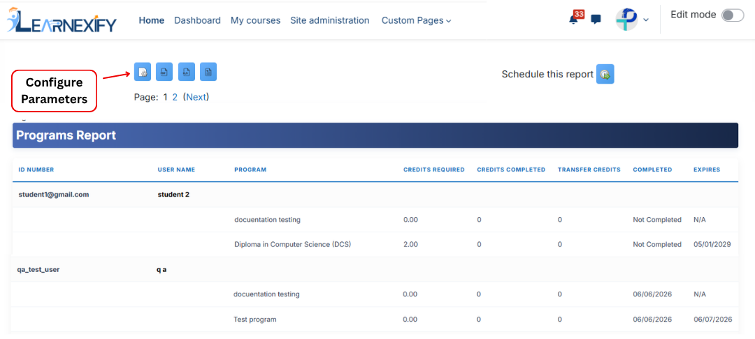Click the Schedule this report label
Image resolution: width=755 pixels, height=339 pixels.
coord(547,75)
